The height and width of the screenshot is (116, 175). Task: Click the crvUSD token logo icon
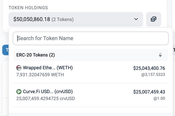[x=19, y=92]
